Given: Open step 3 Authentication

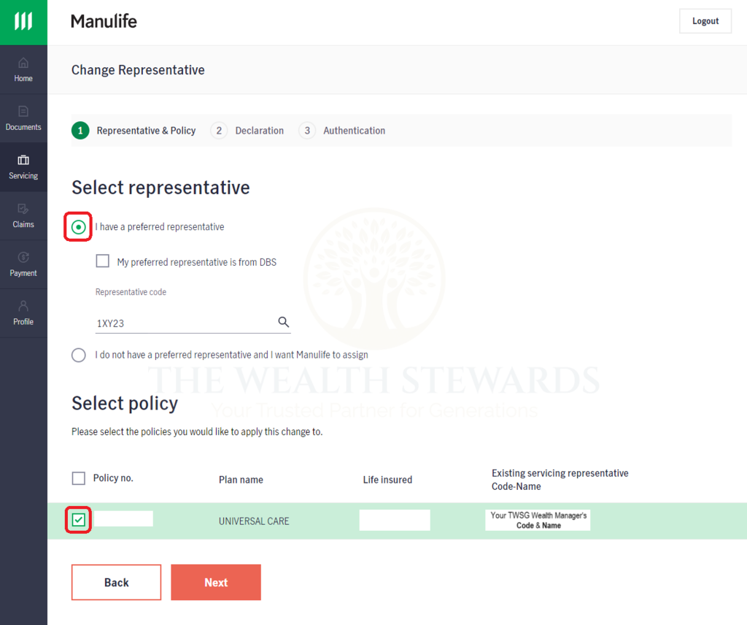Looking at the screenshot, I should click(x=342, y=130).
